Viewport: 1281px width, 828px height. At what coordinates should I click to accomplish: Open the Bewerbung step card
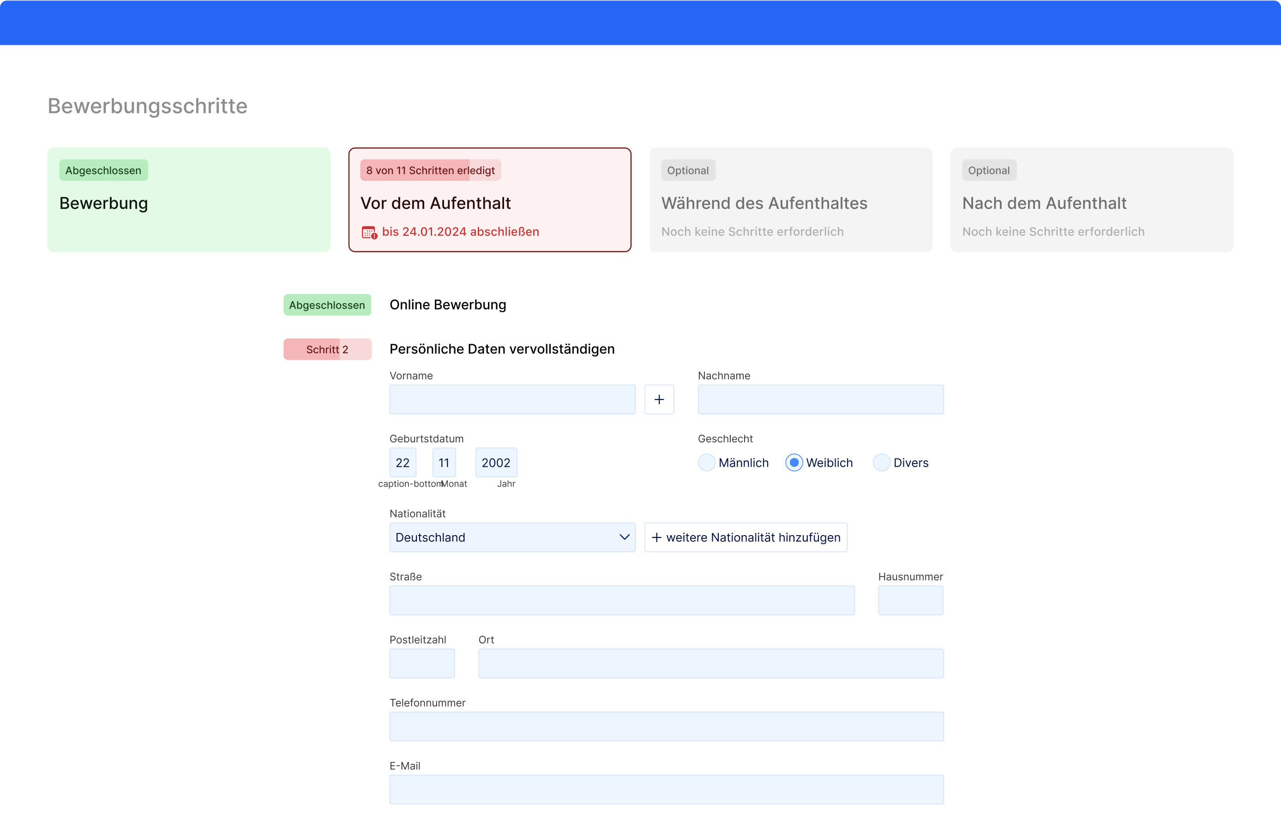click(x=189, y=200)
